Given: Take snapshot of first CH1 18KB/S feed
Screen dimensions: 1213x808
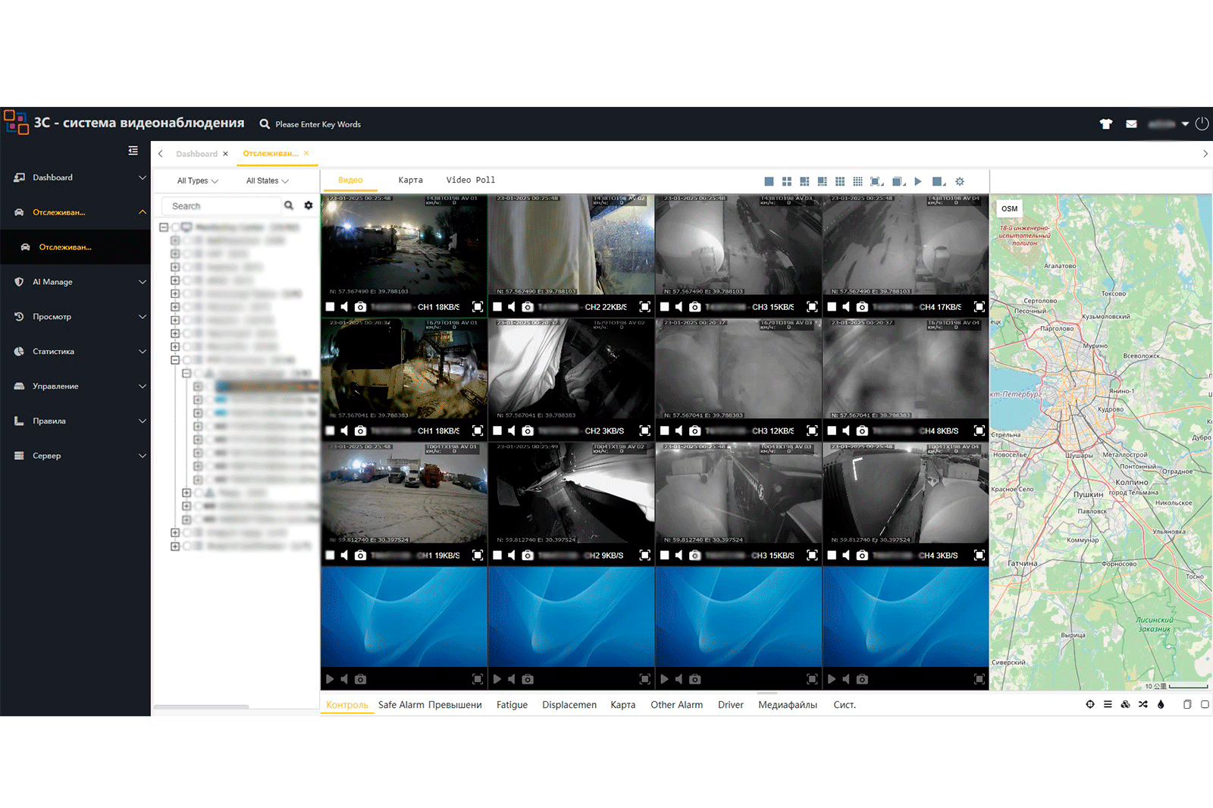Looking at the screenshot, I should point(361,307).
